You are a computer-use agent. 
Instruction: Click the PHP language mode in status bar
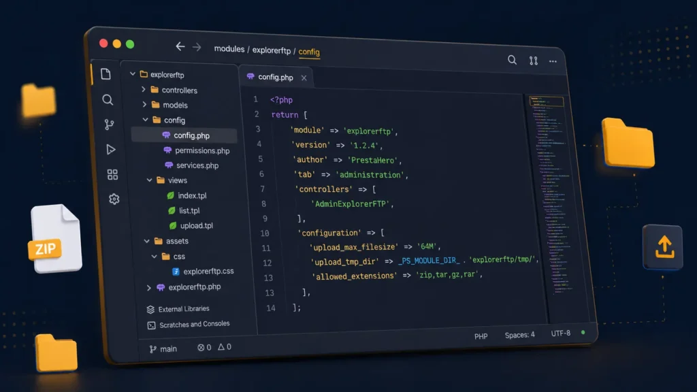pyautogui.click(x=481, y=336)
